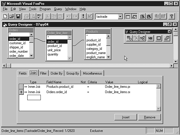
Task: Toggle the Command Window toolbar button
Action: coord(127,17)
